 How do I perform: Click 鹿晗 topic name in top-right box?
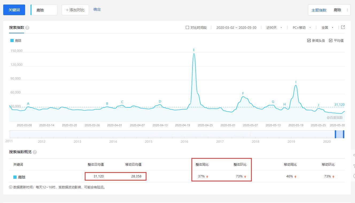[x=337, y=10]
